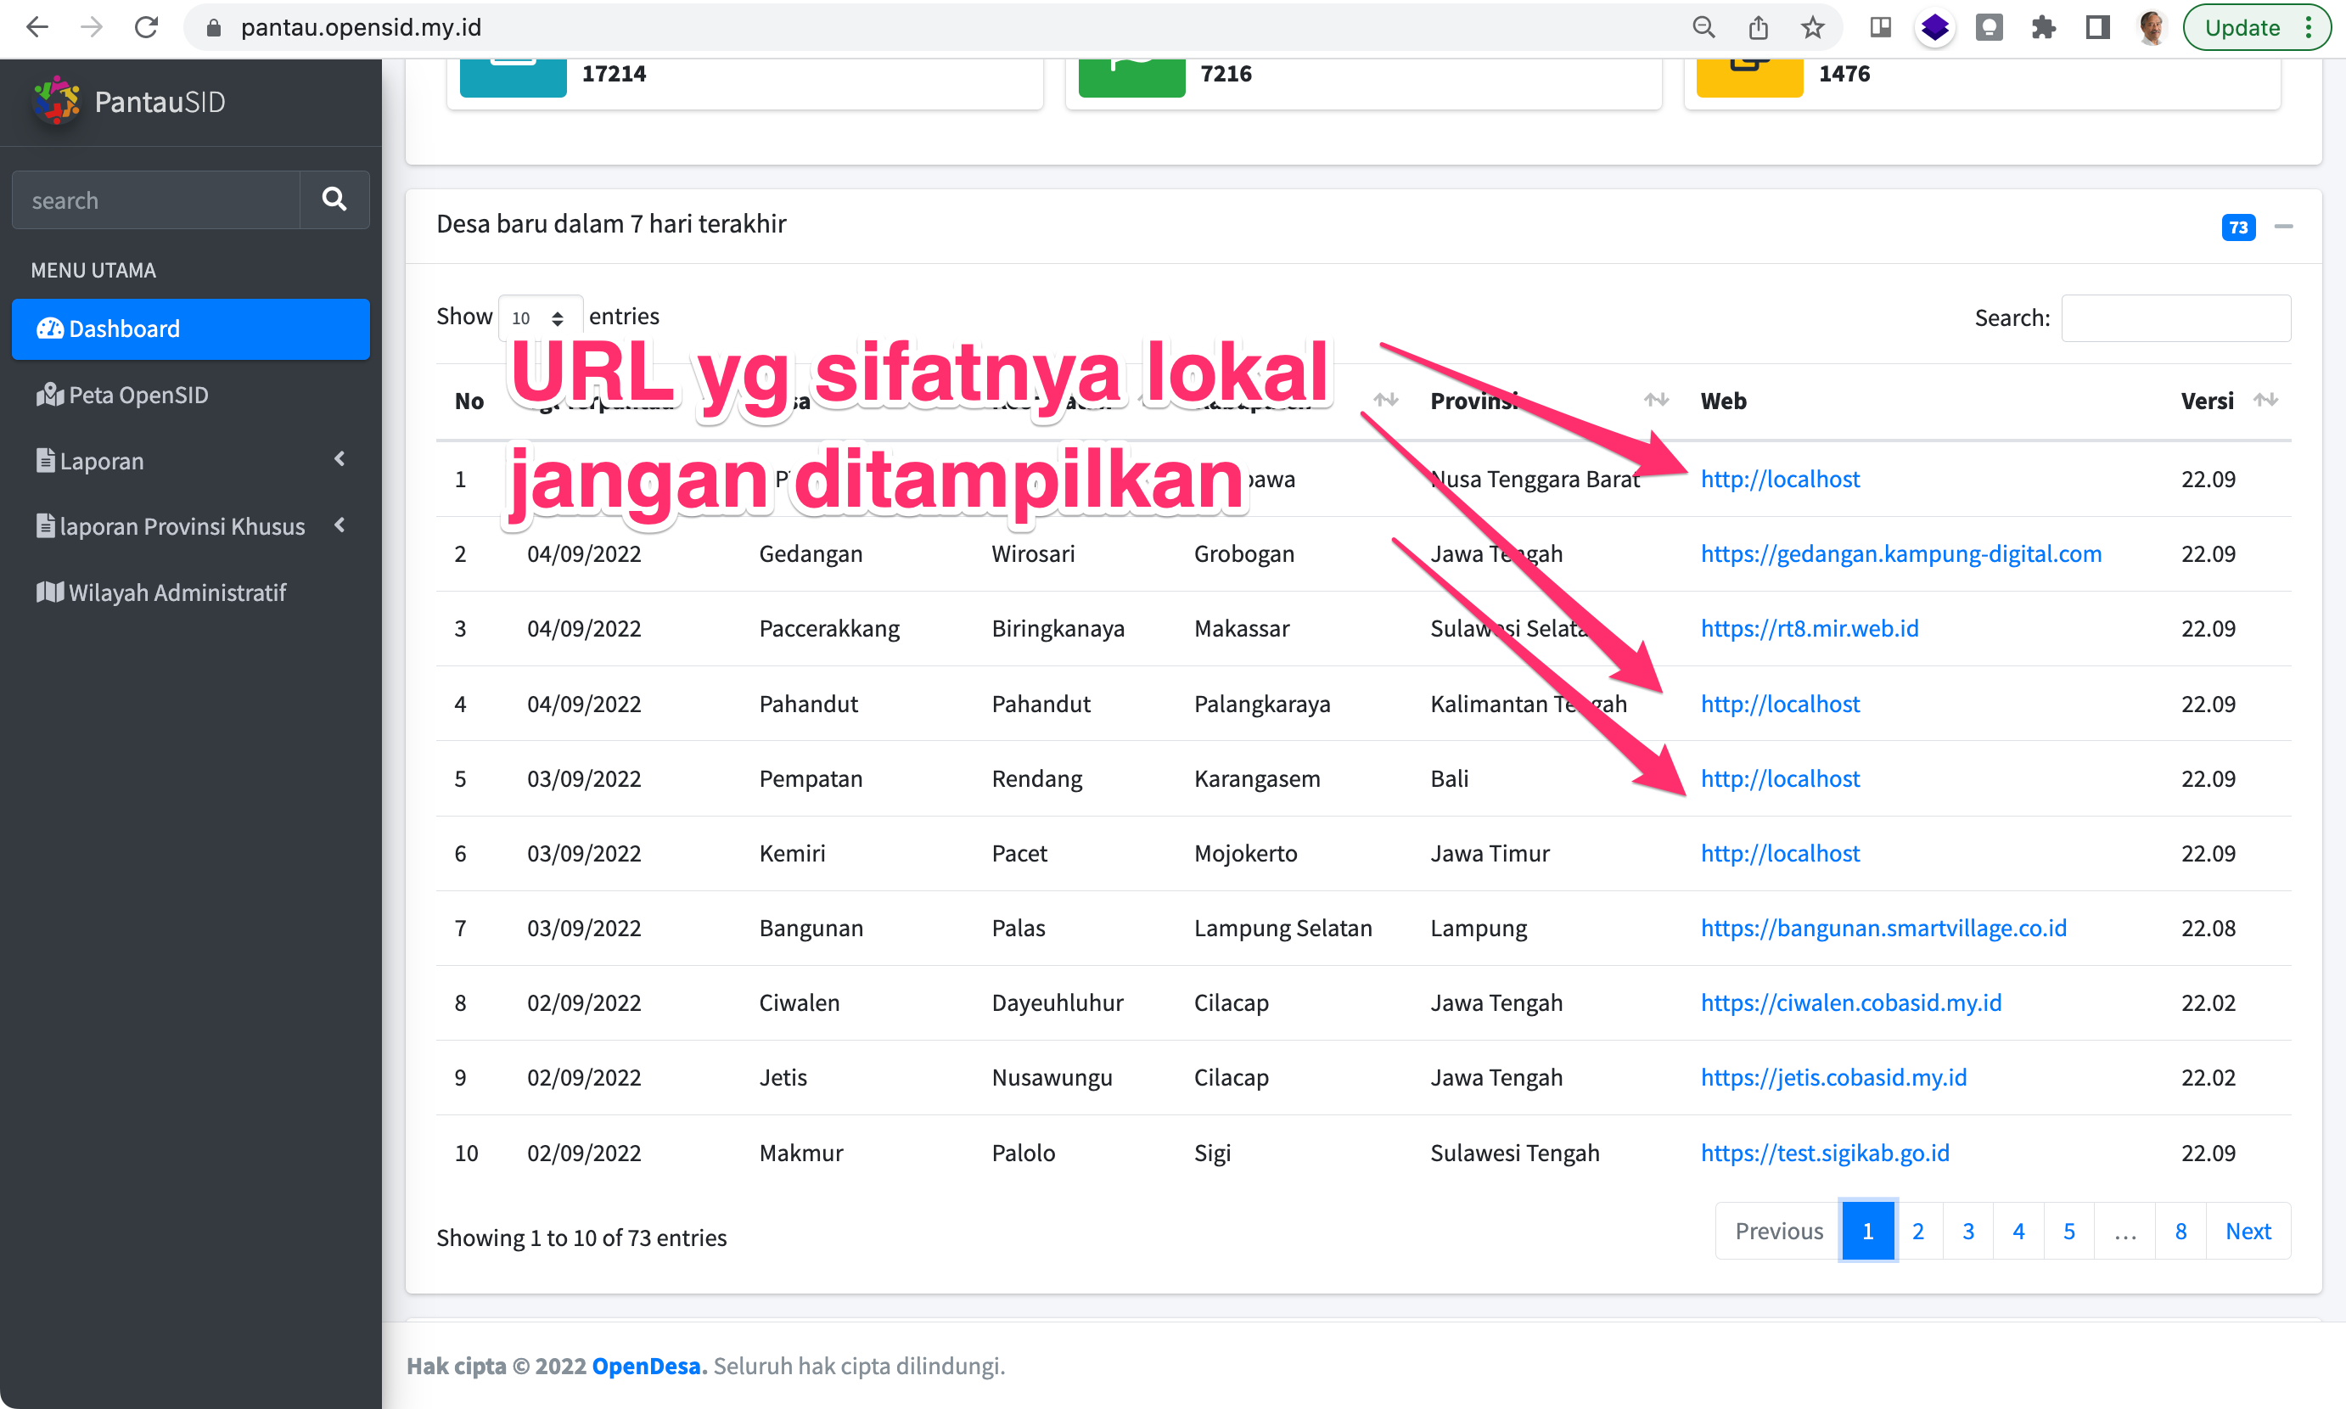Click the Laporan document icon
Screen dimensions: 2346x1409
point(45,459)
